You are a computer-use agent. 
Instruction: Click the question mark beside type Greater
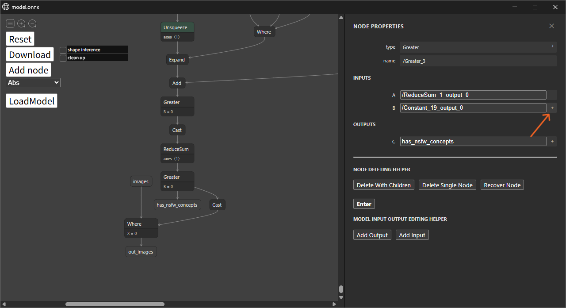coord(552,47)
